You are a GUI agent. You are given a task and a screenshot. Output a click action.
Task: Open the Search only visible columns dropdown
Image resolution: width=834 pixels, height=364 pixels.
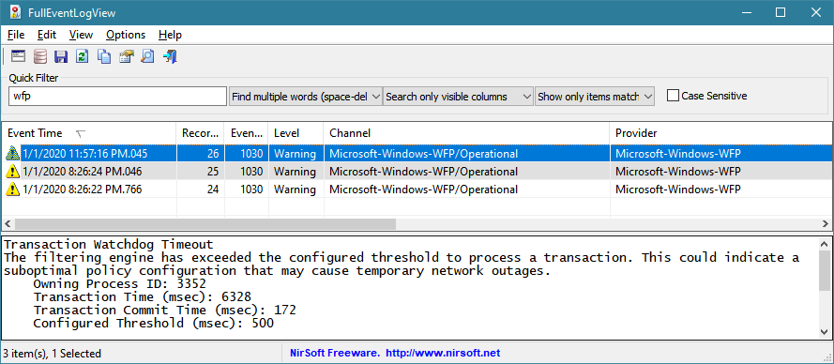pos(458,97)
